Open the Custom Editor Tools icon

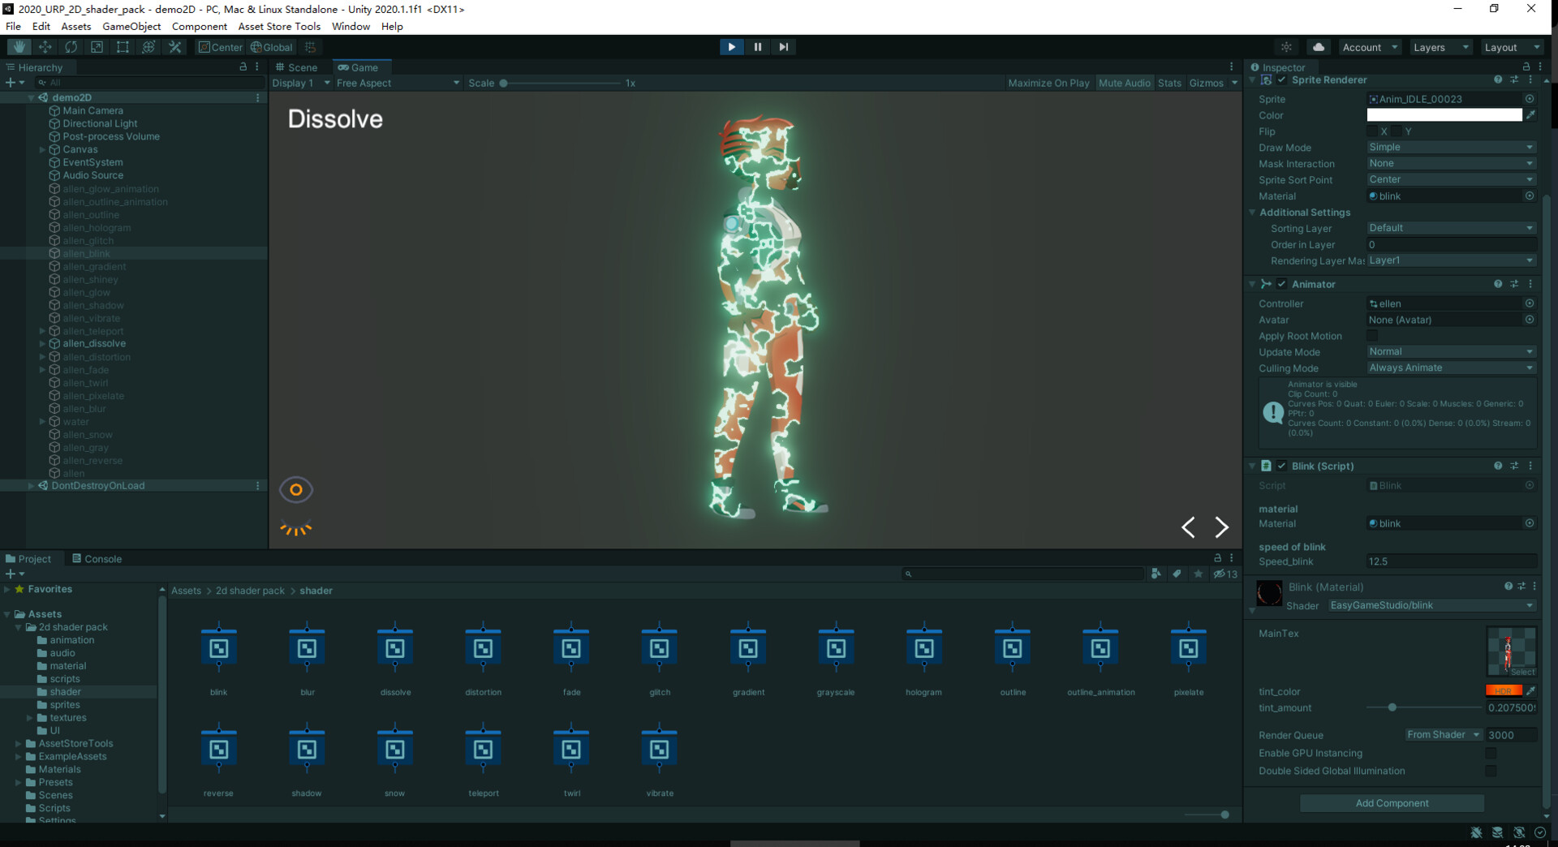pyautogui.click(x=175, y=46)
